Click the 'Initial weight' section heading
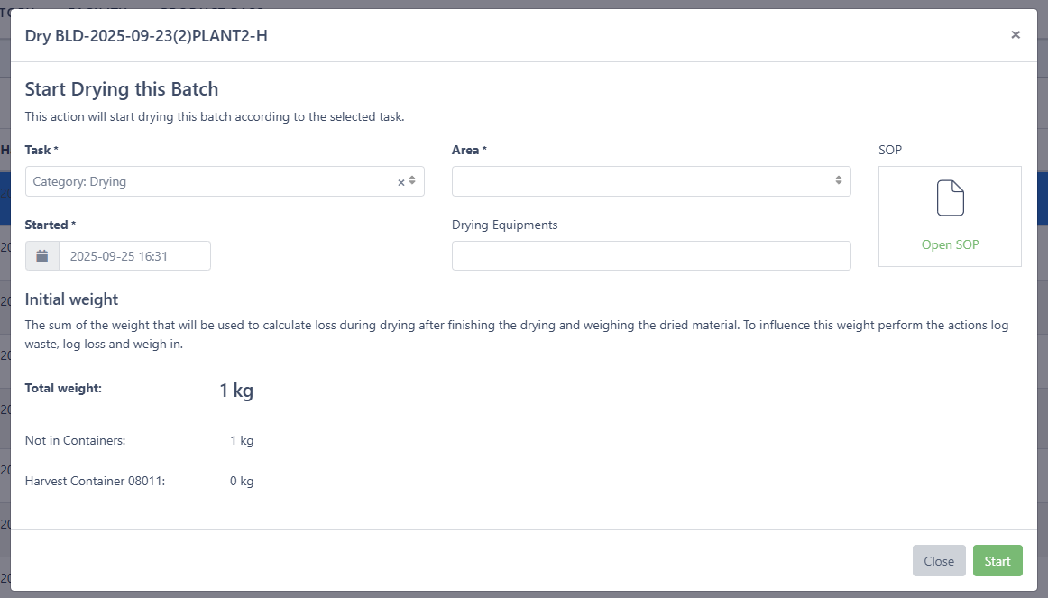Image resolution: width=1048 pixels, height=598 pixels. 71,299
